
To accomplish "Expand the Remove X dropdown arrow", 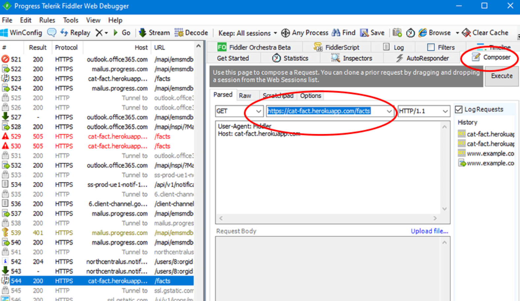I will point(106,33).
